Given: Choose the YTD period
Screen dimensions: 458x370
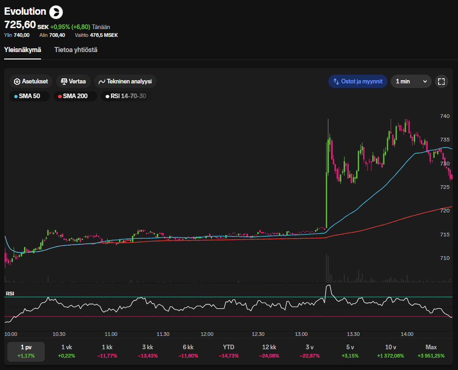Looking at the screenshot, I should (228, 352).
